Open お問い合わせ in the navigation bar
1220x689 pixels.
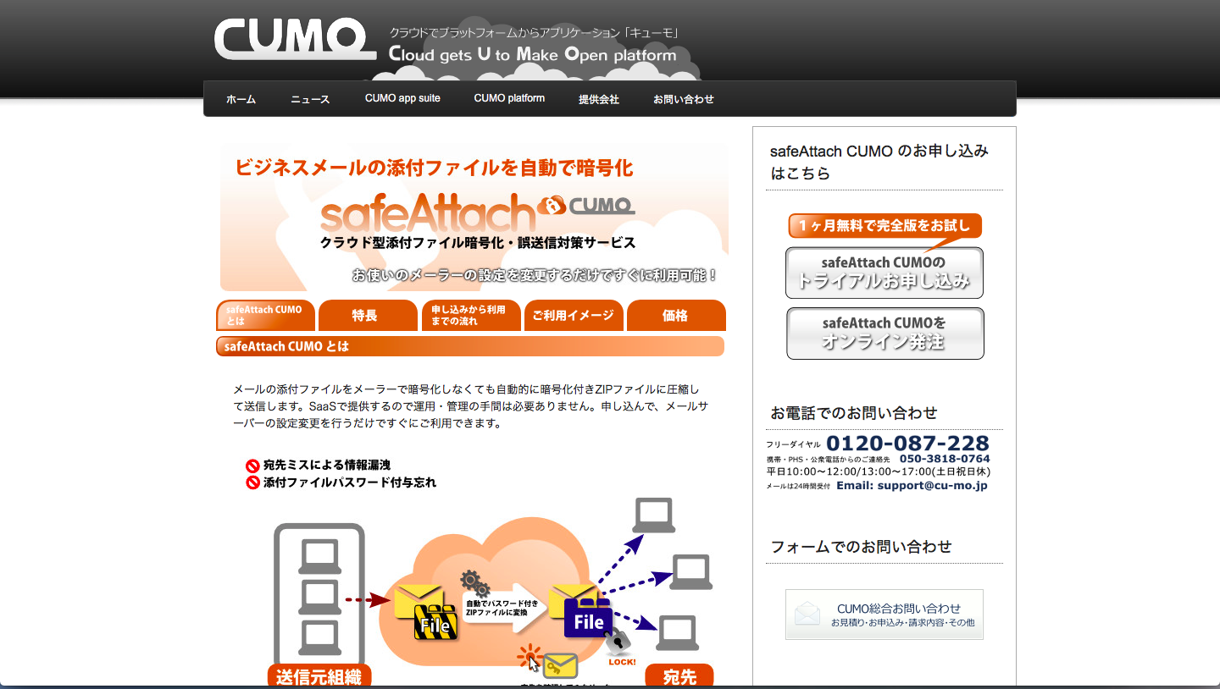683,99
